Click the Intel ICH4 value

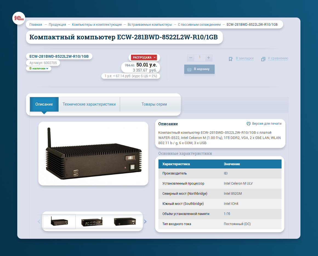[231, 204]
